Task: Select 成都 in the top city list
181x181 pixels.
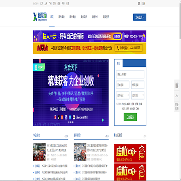Action: 59,4
